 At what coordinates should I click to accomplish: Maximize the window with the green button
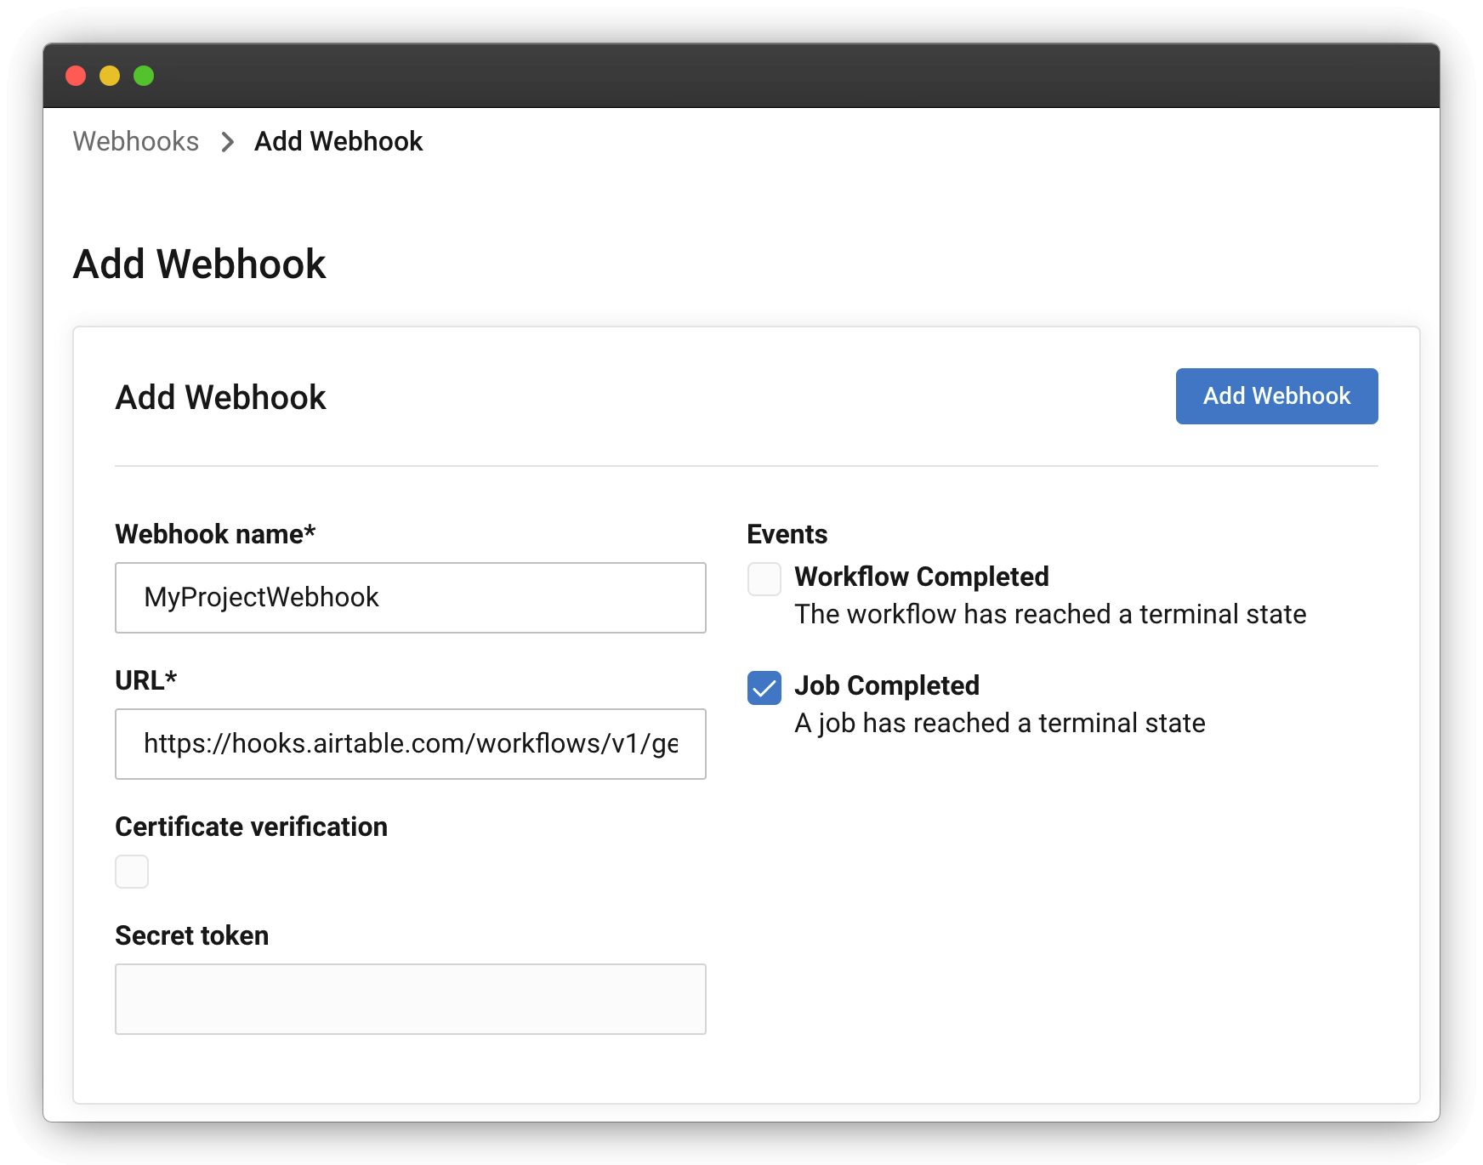point(144,76)
